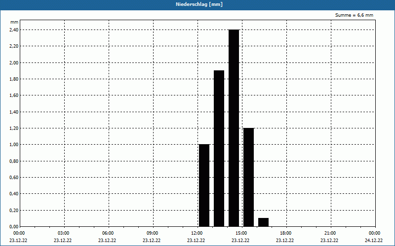Click the 0,80 y-axis label
Screen dimensions: 395x246
(x=14, y=161)
